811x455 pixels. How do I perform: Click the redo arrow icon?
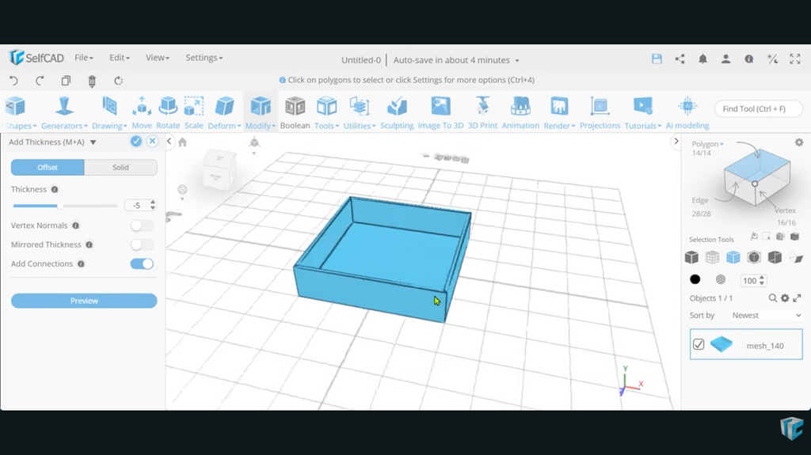pos(40,81)
